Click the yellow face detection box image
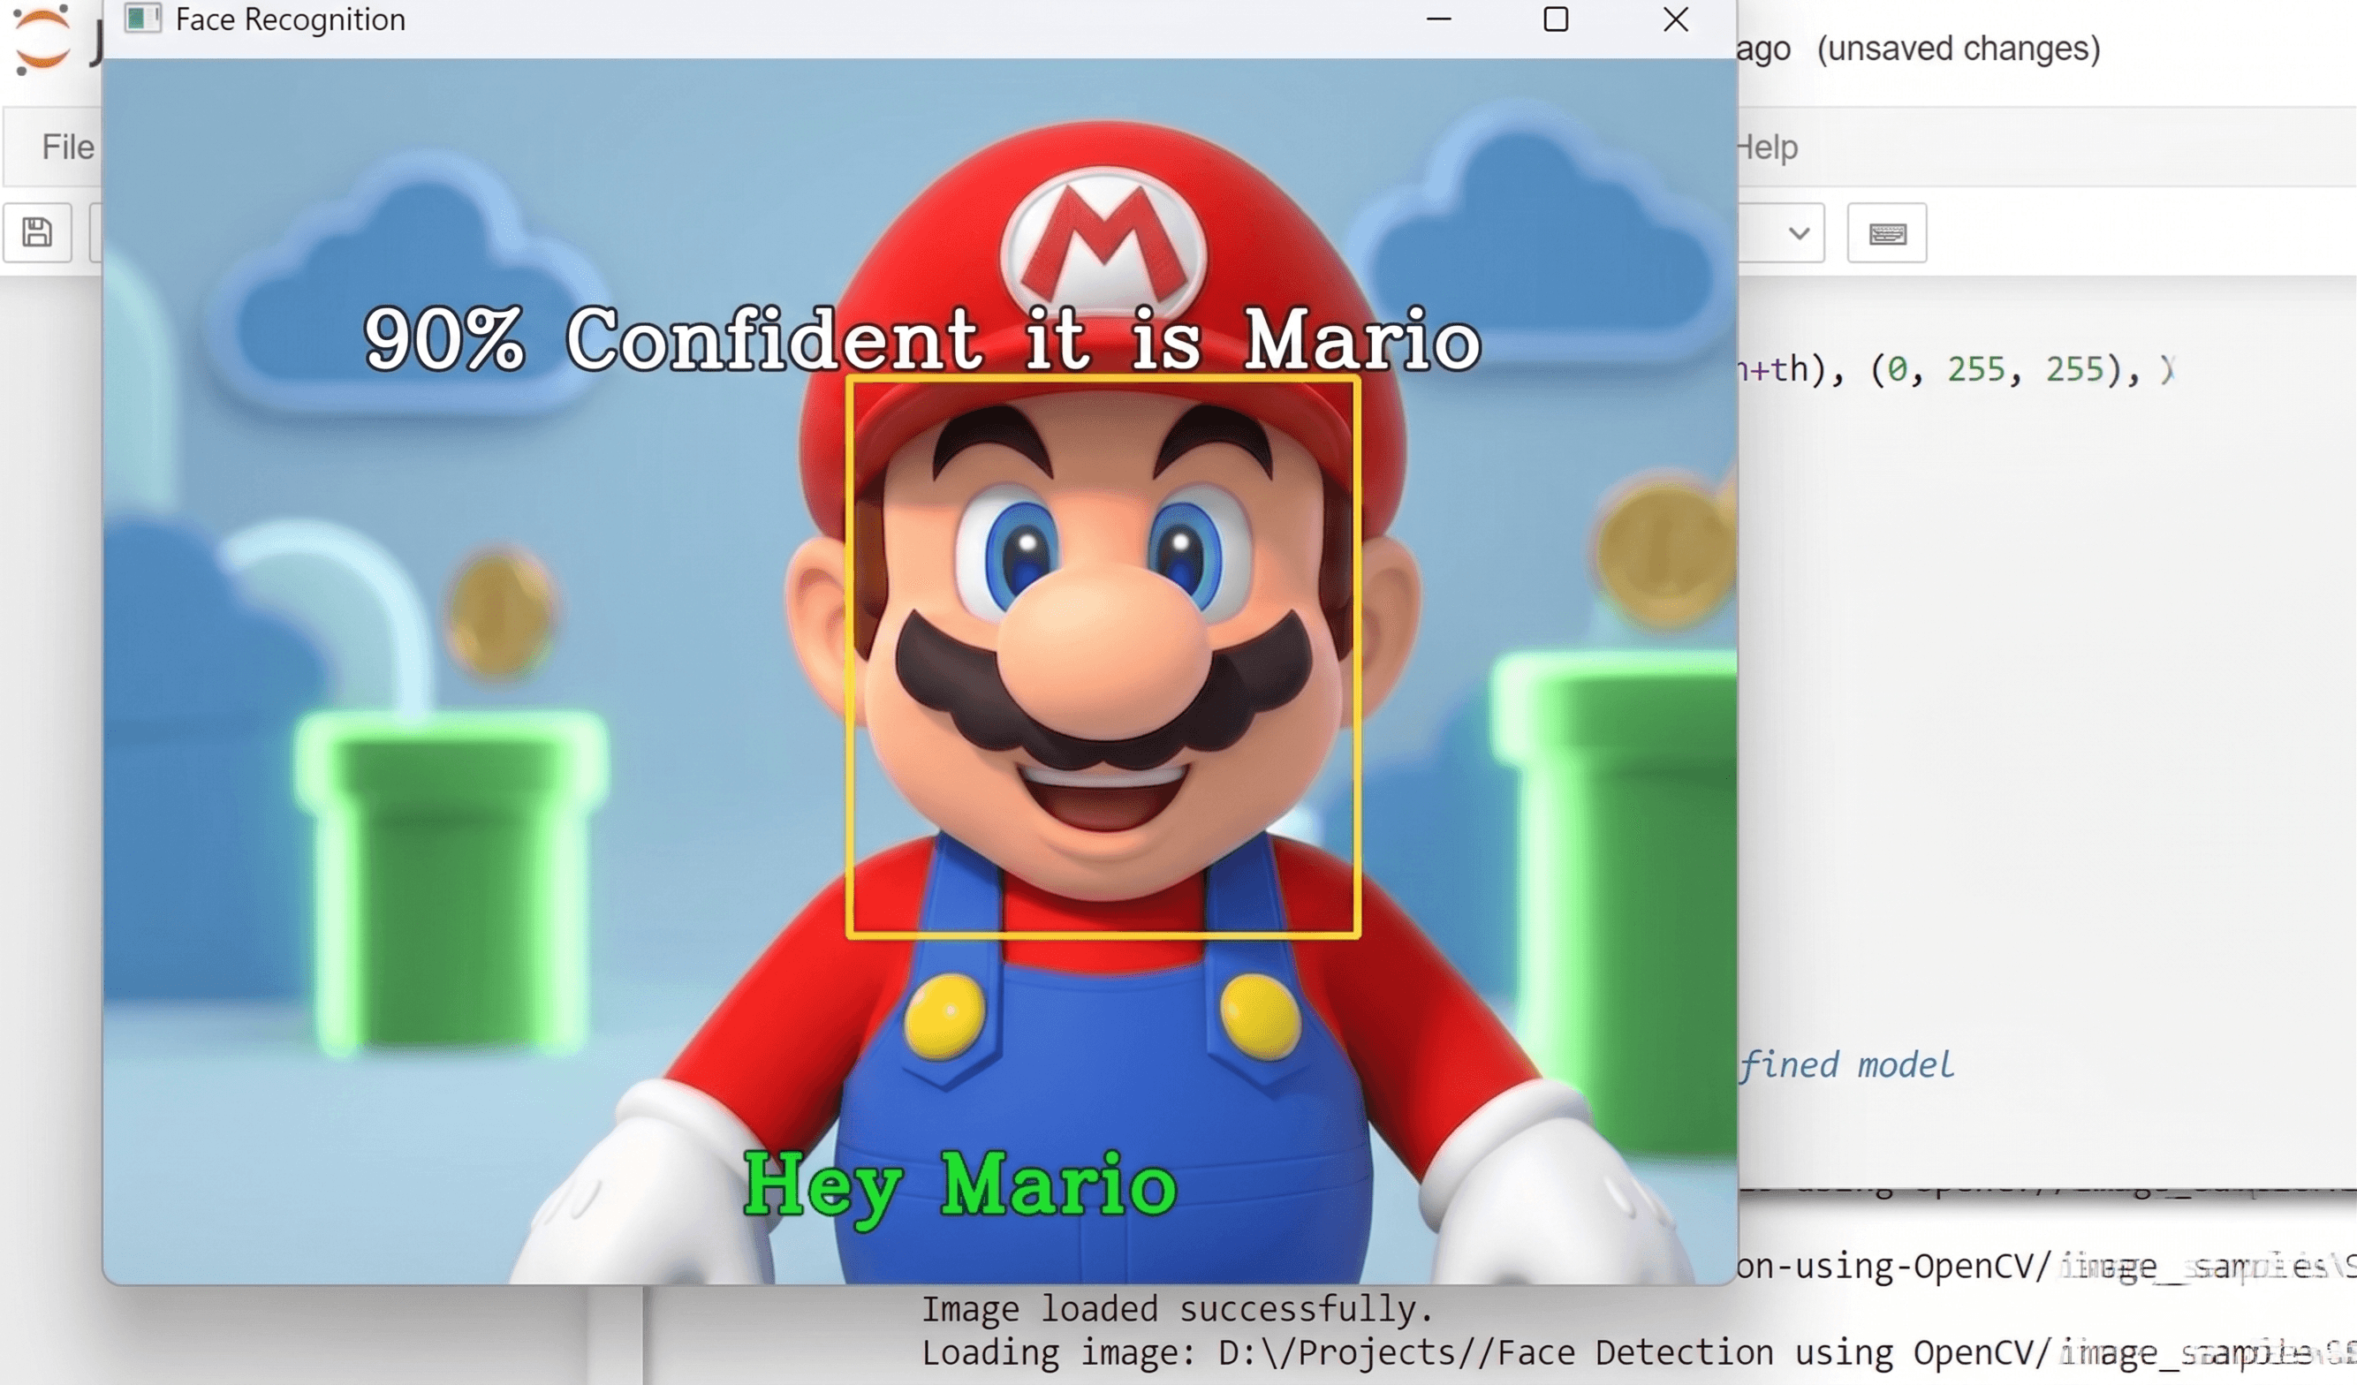 (x=1103, y=656)
